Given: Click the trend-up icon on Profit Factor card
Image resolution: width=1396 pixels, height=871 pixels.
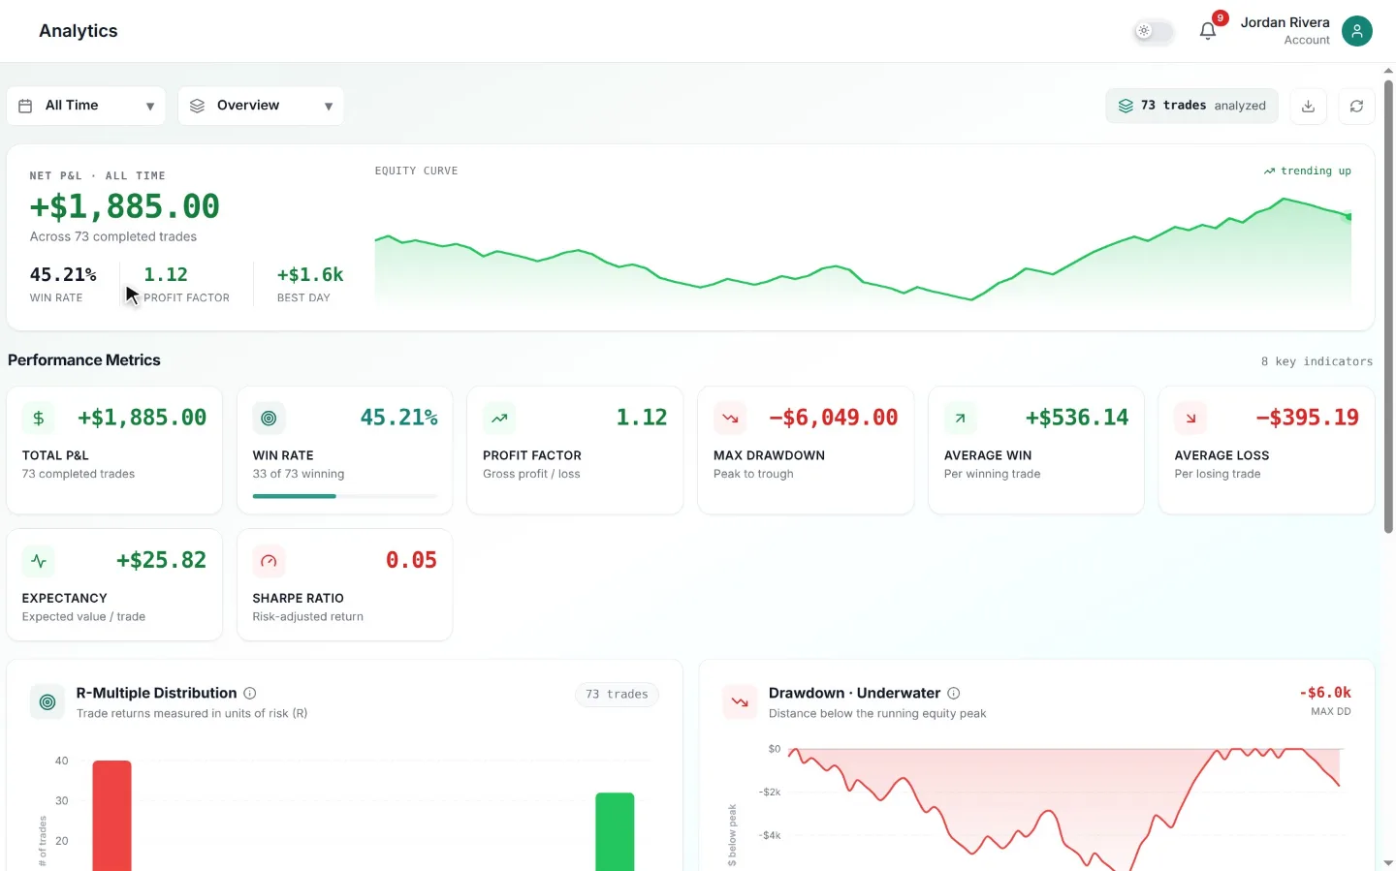Looking at the screenshot, I should [x=499, y=418].
